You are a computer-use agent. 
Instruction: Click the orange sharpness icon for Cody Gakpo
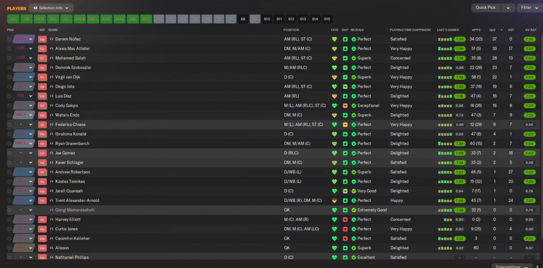(x=345, y=106)
